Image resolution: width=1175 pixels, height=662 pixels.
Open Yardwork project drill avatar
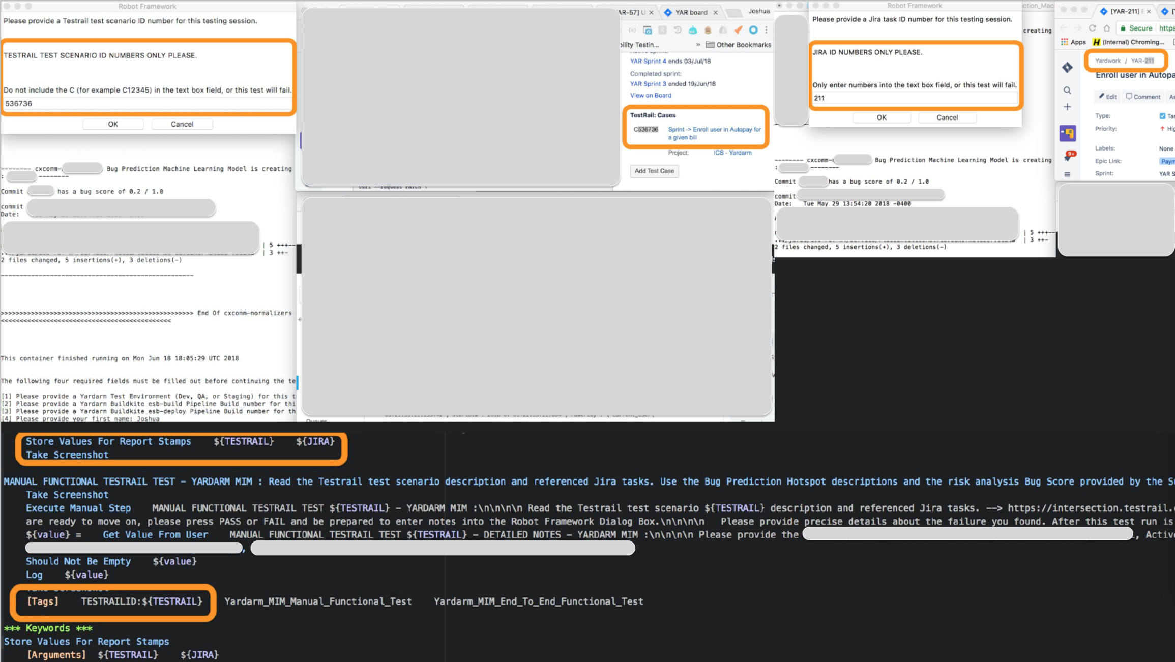click(x=1068, y=133)
